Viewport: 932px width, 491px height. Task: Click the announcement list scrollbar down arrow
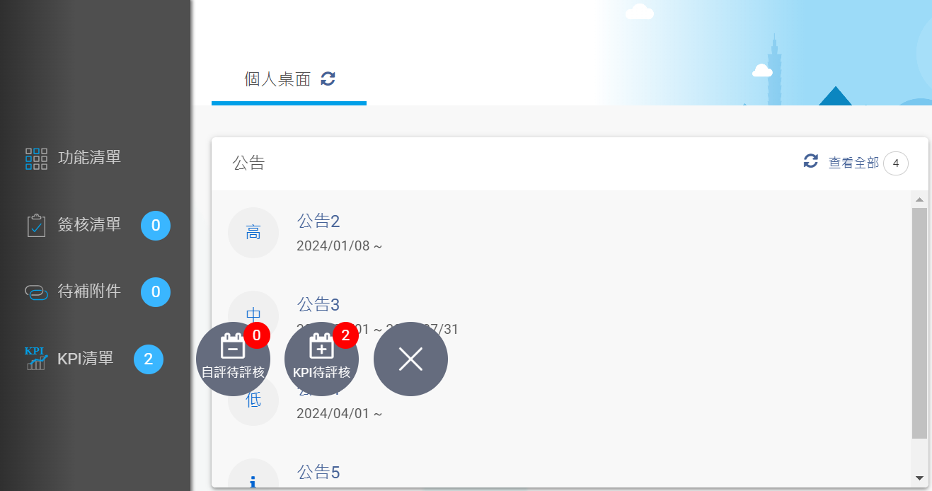[x=919, y=478]
